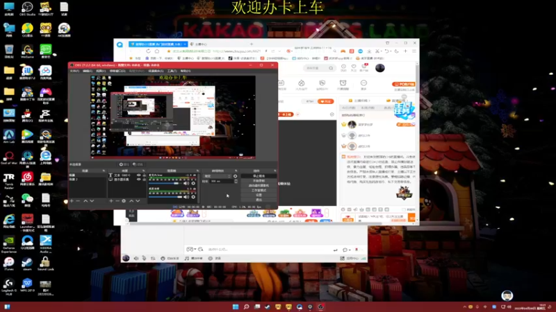This screenshot has height=312, width=556.
Task: Click the 麦克风/Aux volume slider
Action: [x=165, y=183]
